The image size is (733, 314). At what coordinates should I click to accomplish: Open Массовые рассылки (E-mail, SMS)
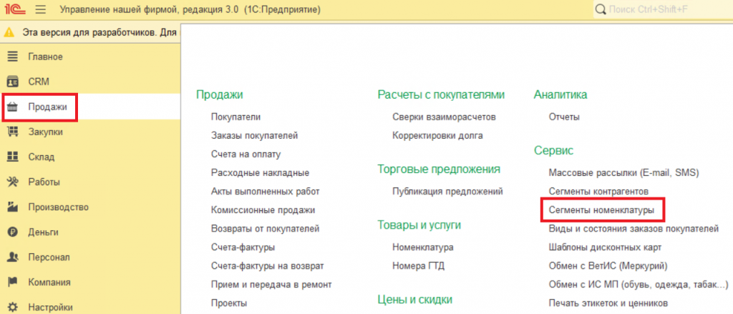point(623,173)
